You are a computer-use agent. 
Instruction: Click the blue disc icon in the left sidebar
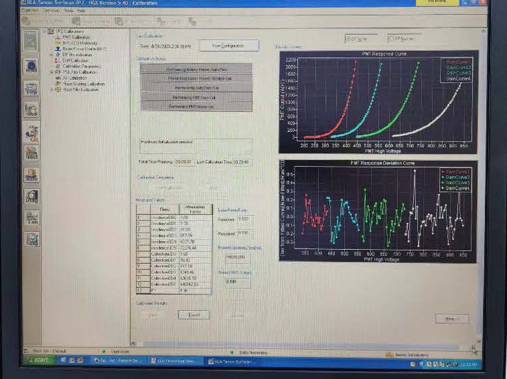pyautogui.click(x=31, y=66)
